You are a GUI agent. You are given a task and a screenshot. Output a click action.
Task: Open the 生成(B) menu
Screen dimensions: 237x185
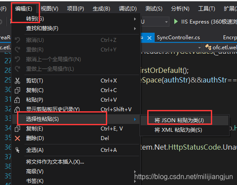click(x=102, y=9)
